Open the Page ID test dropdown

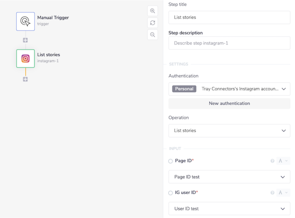click(x=229, y=177)
